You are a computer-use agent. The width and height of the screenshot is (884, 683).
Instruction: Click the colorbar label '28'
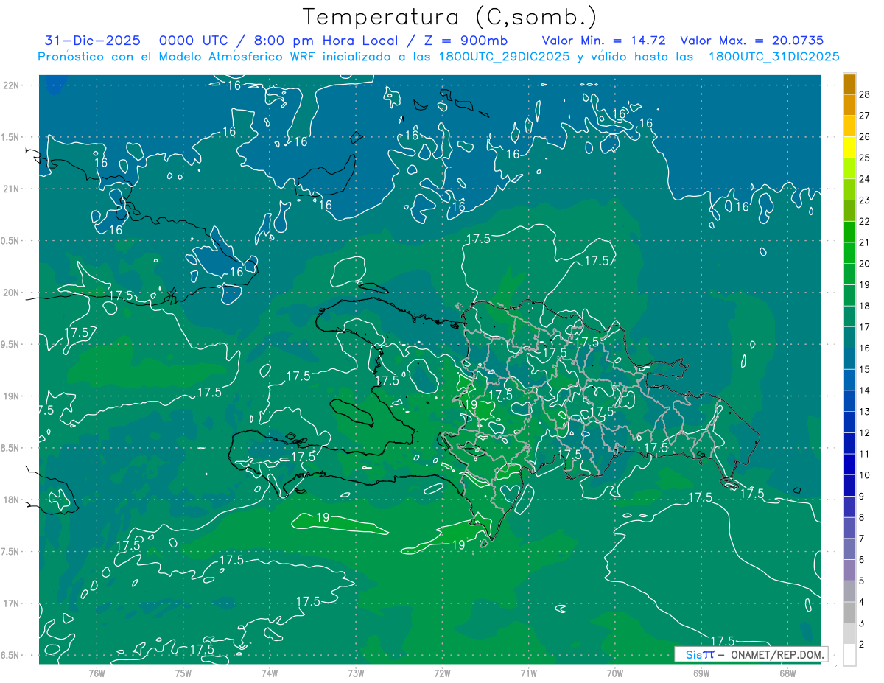click(x=865, y=94)
